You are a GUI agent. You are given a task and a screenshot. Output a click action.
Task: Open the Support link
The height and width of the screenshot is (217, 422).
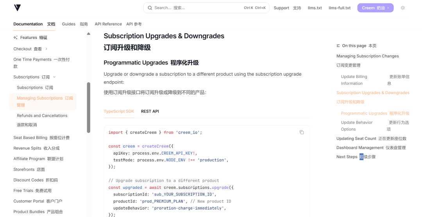click(281, 8)
